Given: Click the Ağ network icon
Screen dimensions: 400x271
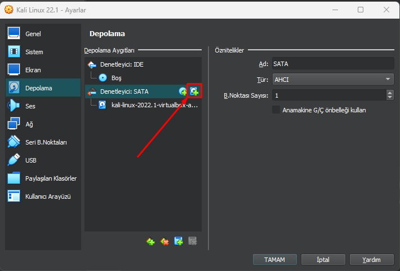Looking at the screenshot, I should [x=14, y=124].
